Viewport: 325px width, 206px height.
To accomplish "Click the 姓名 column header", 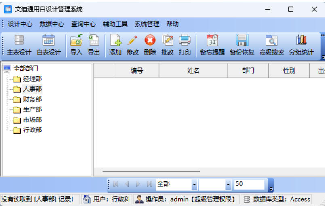I will click(193, 71).
